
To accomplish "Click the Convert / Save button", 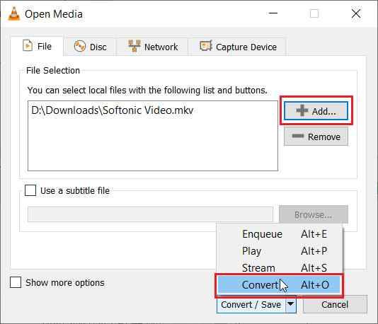I will pyautogui.click(x=251, y=305).
